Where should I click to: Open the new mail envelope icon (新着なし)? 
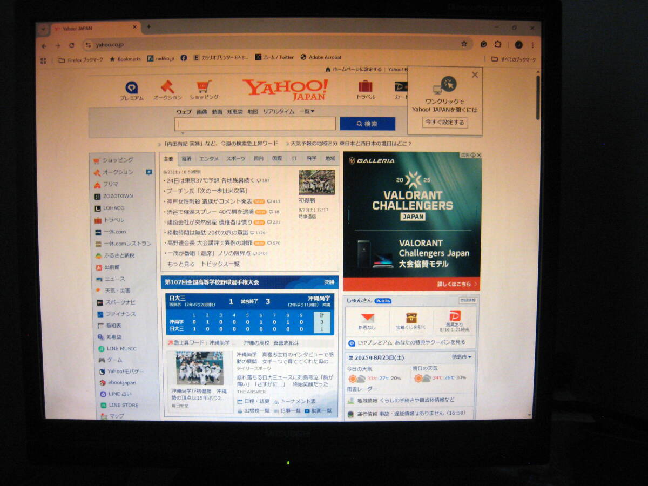pos(368,318)
